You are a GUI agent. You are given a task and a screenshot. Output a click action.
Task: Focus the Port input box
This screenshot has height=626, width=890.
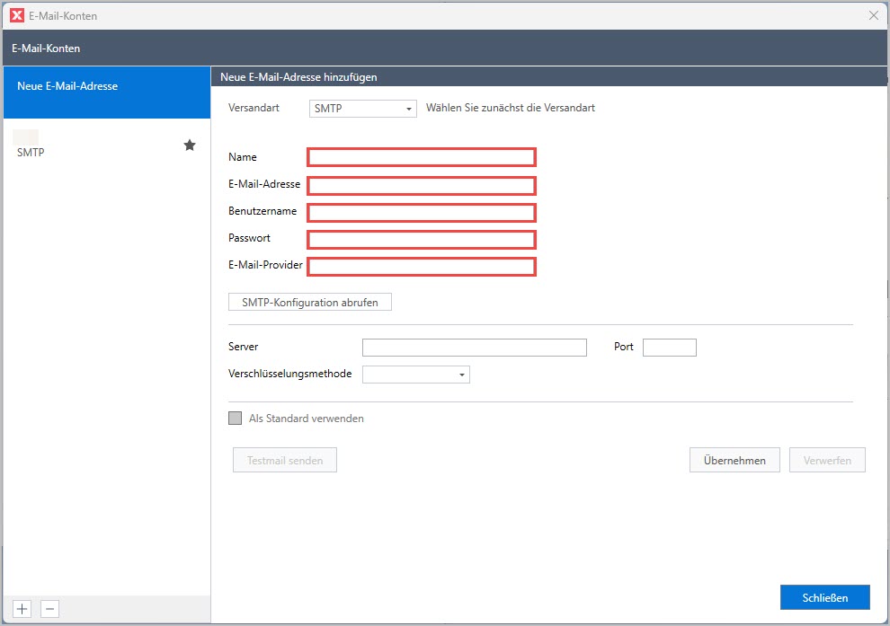669,348
